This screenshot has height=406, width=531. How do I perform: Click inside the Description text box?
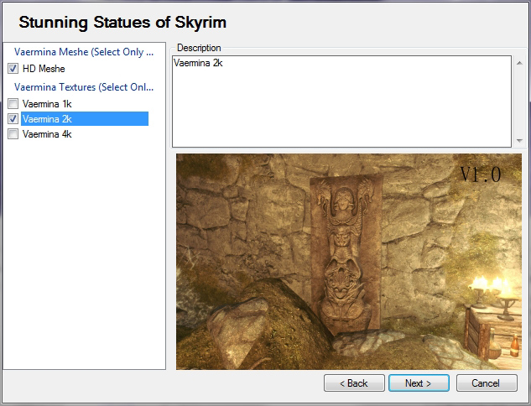[x=341, y=101]
